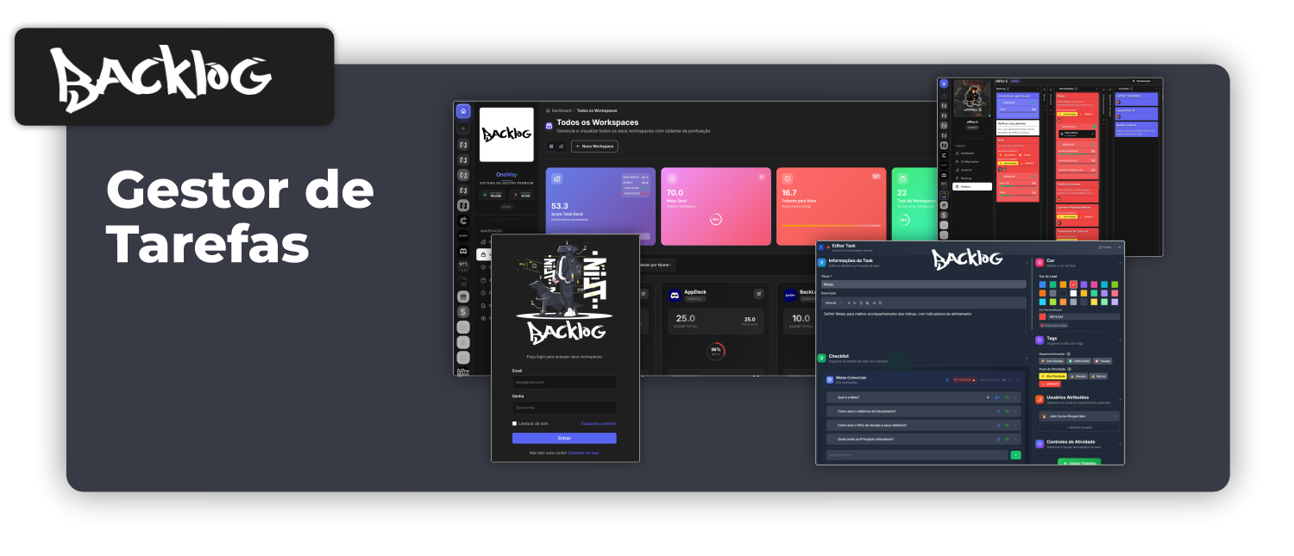
Task: Click the 'Esqueceu a senha?' link
Action: coord(599,423)
